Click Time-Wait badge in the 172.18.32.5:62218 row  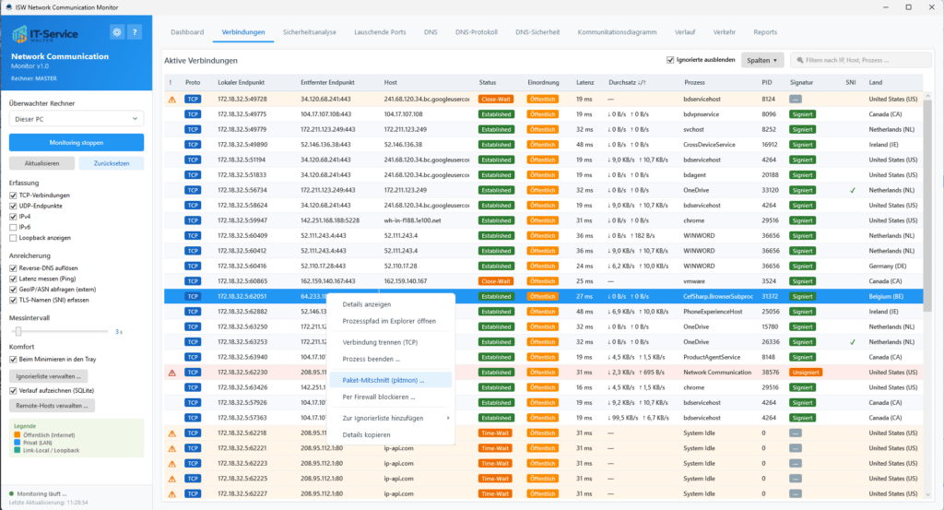click(495, 433)
